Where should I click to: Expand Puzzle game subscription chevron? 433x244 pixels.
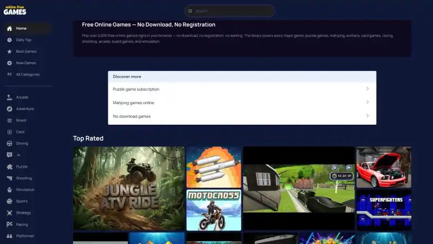coord(368,89)
